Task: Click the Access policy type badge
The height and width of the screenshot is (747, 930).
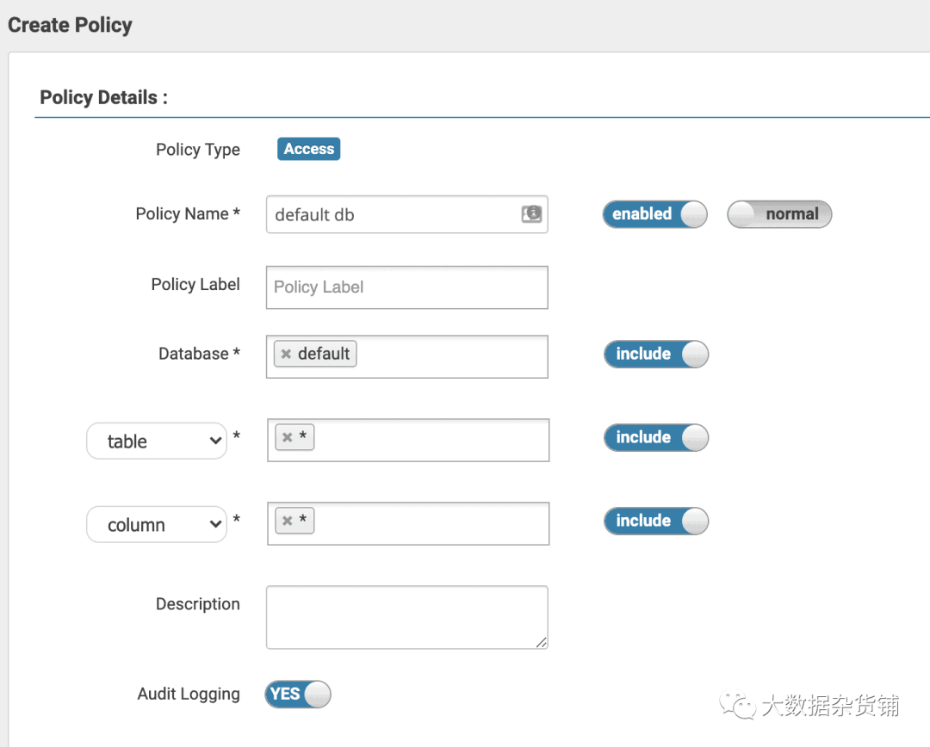Action: tap(308, 149)
